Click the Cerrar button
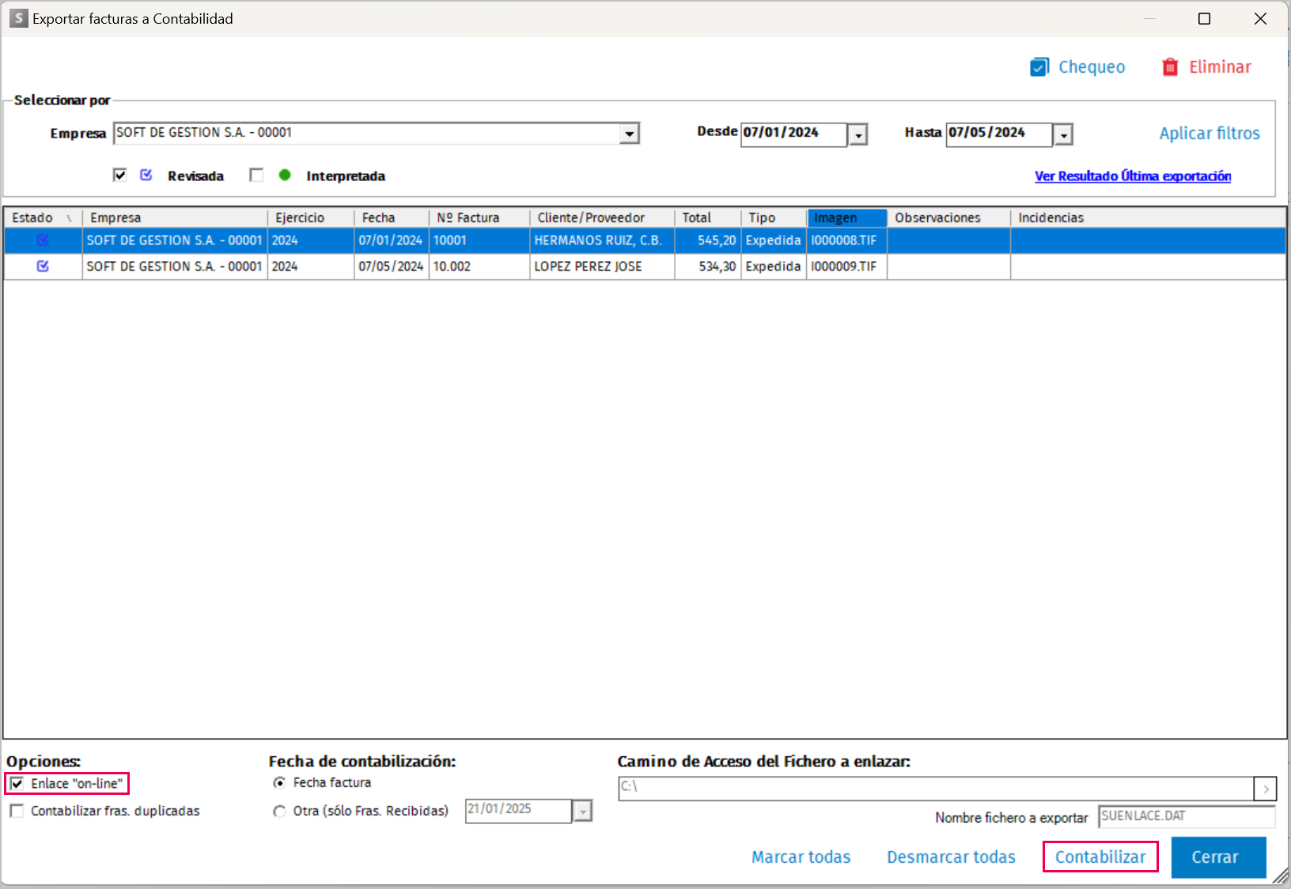 click(1218, 857)
